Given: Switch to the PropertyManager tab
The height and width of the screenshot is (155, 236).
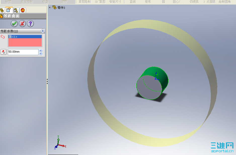Looking at the screenshot, I should (x=9, y=10).
